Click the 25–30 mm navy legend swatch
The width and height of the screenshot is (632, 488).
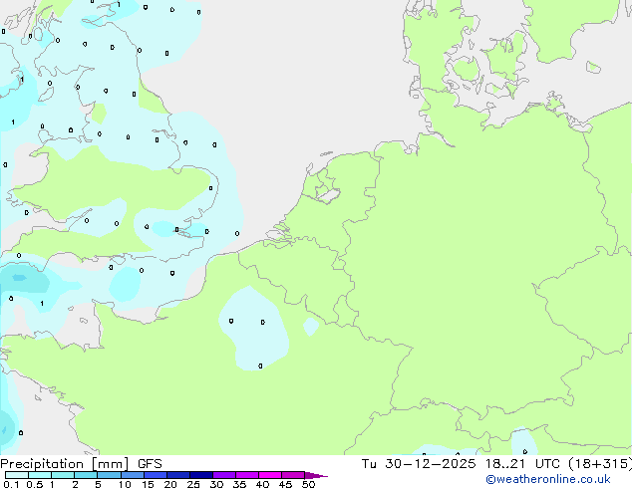(201, 475)
